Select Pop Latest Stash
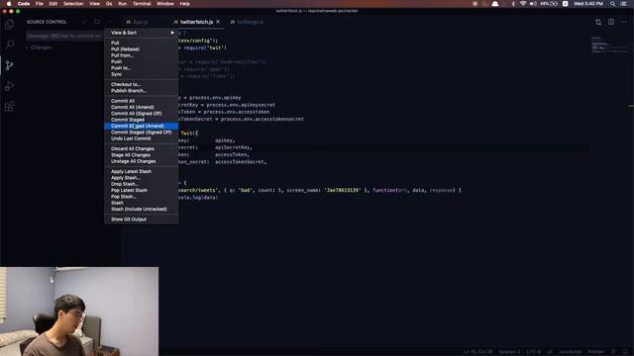Viewport: 634px width, 356px height. pos(141,190)
